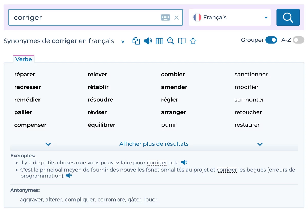Viewport: 308px width, 211px height.
Task: Click Afficher plus de résultats
Action: 154,144
